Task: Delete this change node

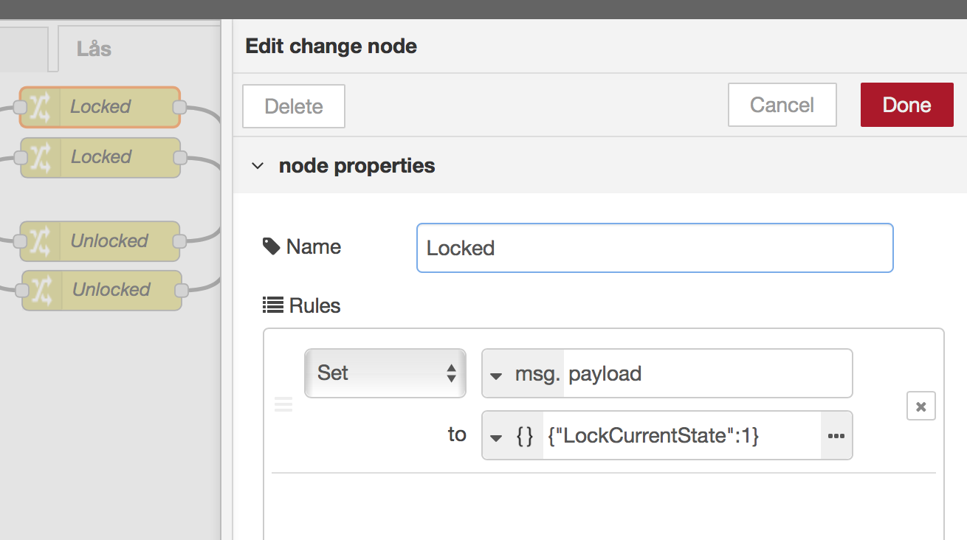Action: [293, 106]
